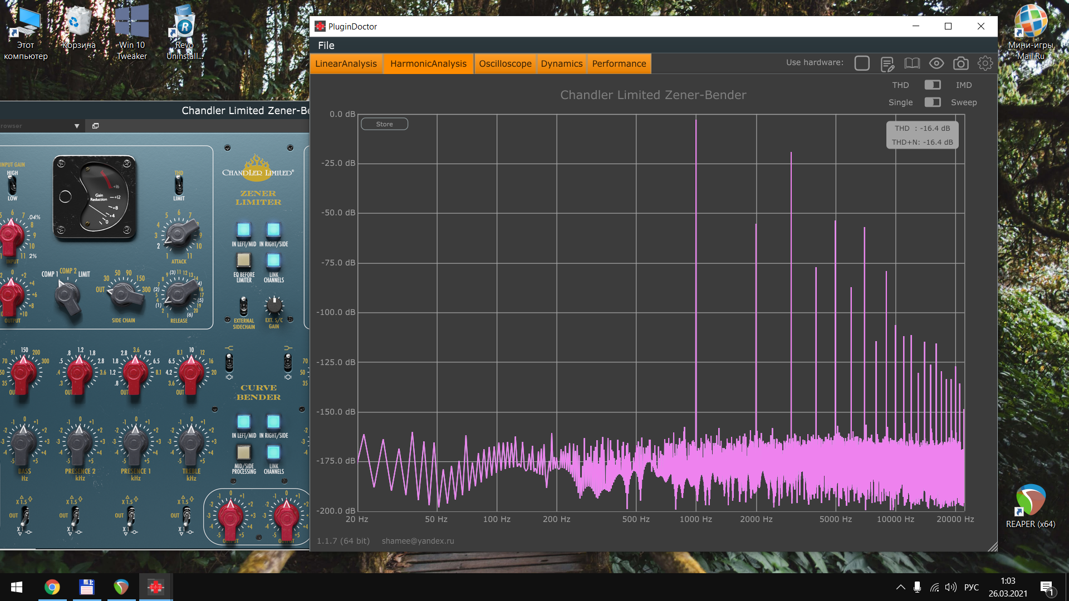Flip the THD / IMD switch
1069x601 pixels.
click(x=933, y=85)
